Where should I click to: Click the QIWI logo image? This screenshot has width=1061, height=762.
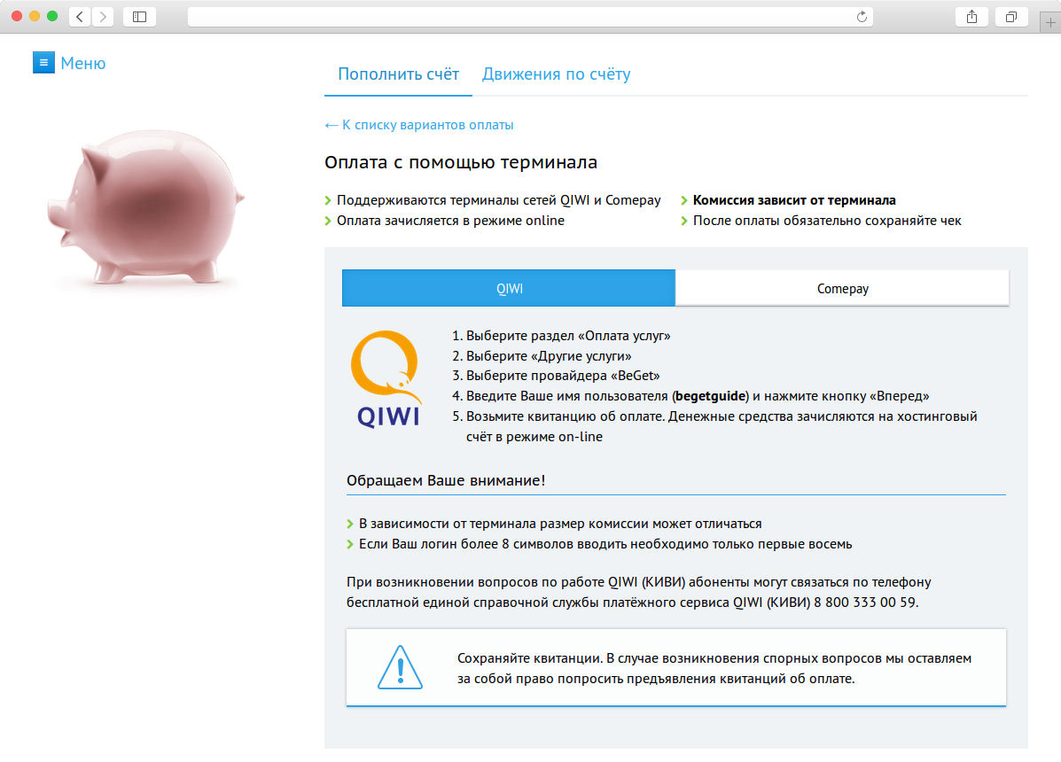(x=387, y=378)
